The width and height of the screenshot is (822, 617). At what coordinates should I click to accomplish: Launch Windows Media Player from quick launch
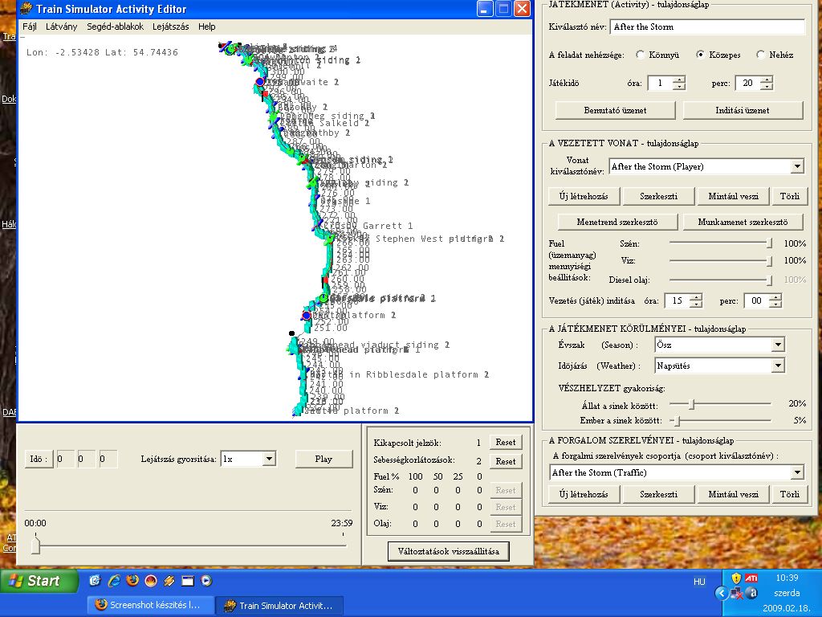click(x=206, y=580)
